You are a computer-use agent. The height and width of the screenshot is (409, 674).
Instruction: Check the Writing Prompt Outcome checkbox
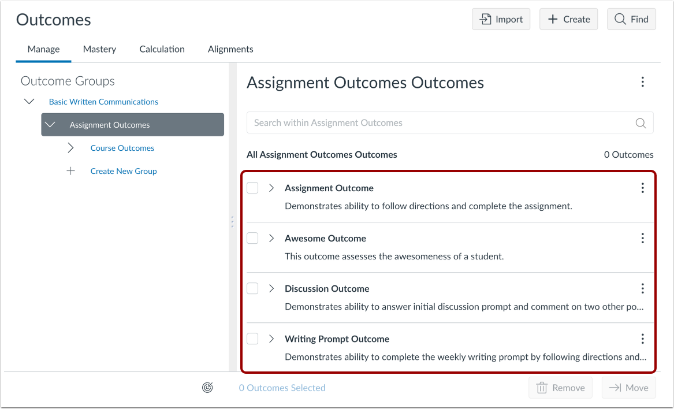pyautogui.click(x=252, y=339)
